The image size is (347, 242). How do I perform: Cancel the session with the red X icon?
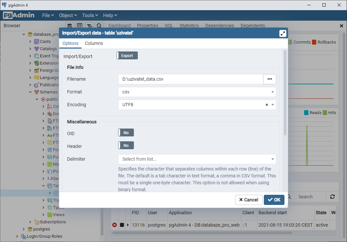pyautogui.click(x=114, y=225)
